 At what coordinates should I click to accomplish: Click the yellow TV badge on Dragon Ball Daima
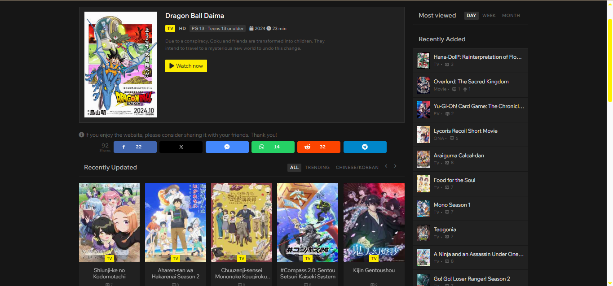(x=170, y=28)
